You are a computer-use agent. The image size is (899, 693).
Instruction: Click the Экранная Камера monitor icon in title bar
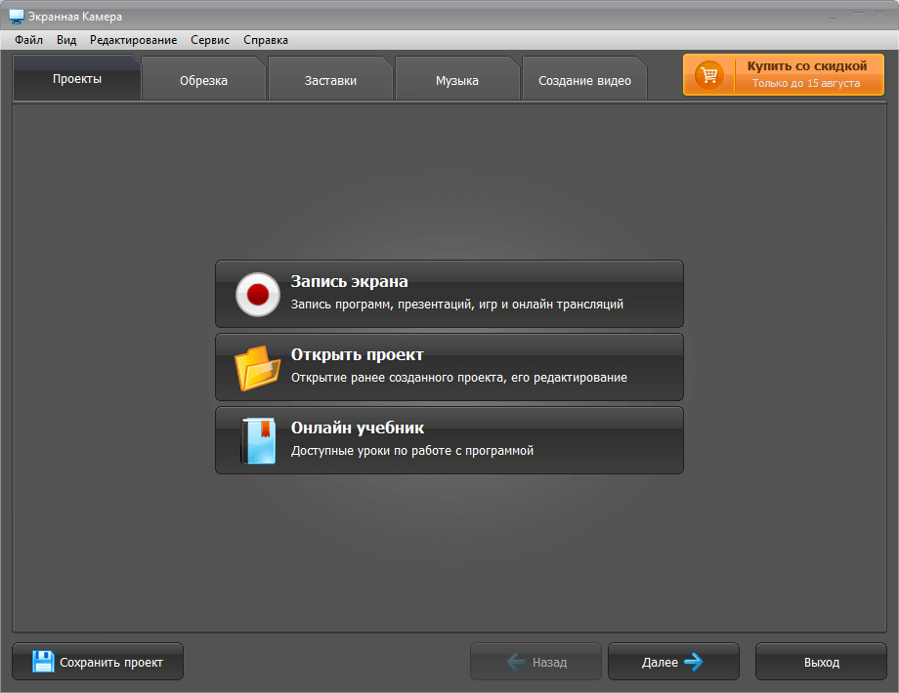pyautogui.click(x=17, y=17)
